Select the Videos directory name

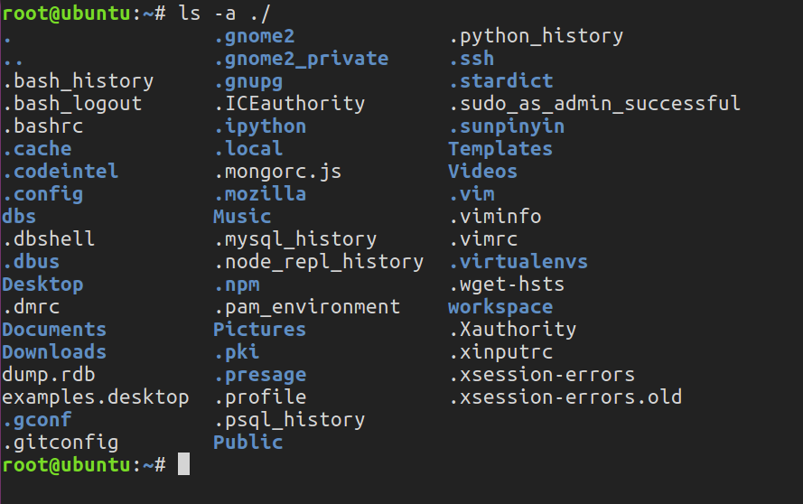coord(482,172)
